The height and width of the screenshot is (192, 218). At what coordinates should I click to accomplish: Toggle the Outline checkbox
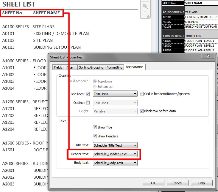[88, 103]
